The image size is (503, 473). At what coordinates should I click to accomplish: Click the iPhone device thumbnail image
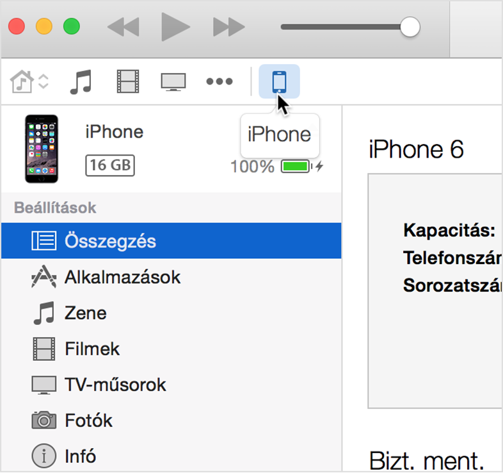coord(42,149)
